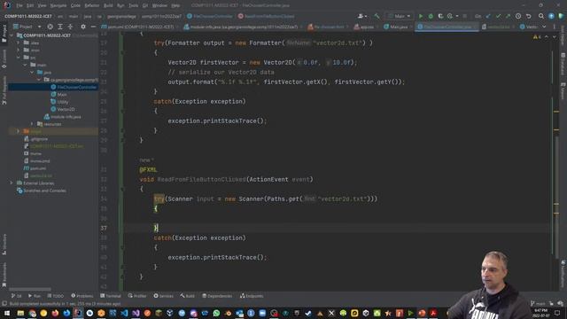The width and height of the screenshot is (567, 319).
Task: Collapse all in Project panel
Action: (x=70, y=27)
